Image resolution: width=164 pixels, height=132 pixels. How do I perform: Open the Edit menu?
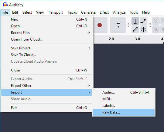click(15, 12)
